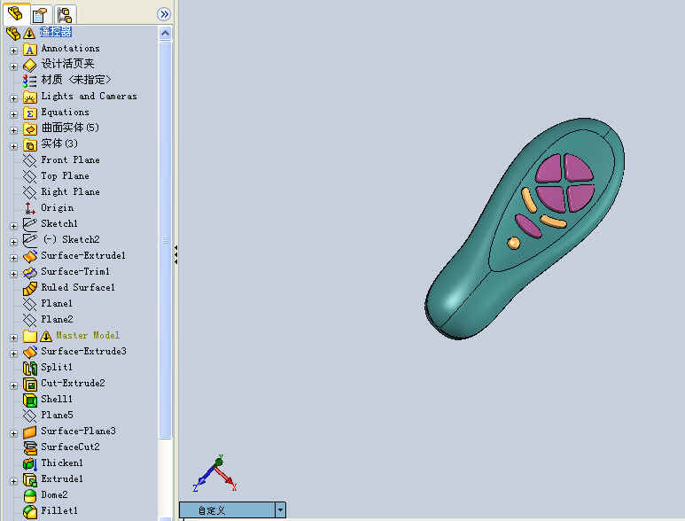Image resolution: width=685 pixels, height=521 pixels.
Task: Click the Surface-Plane3 feature icon
Action: click(30, 432)
